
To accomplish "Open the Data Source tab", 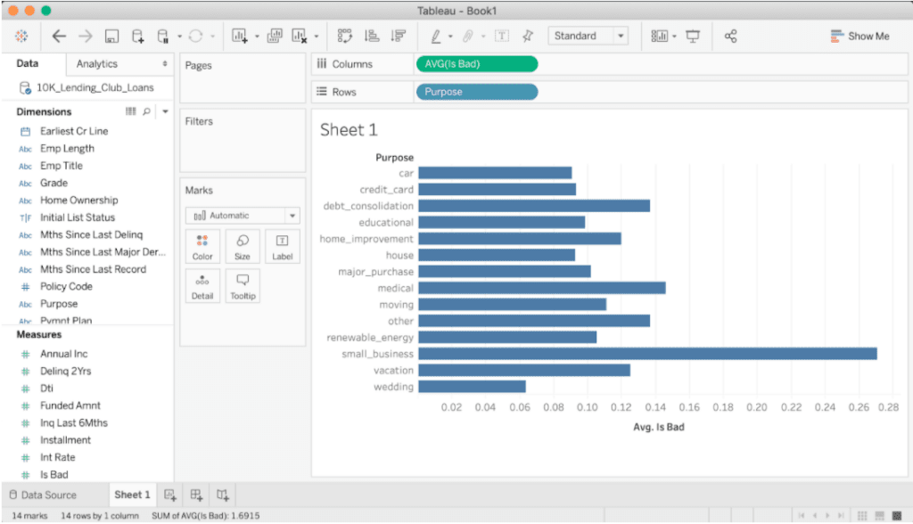I will coord(43,495).
